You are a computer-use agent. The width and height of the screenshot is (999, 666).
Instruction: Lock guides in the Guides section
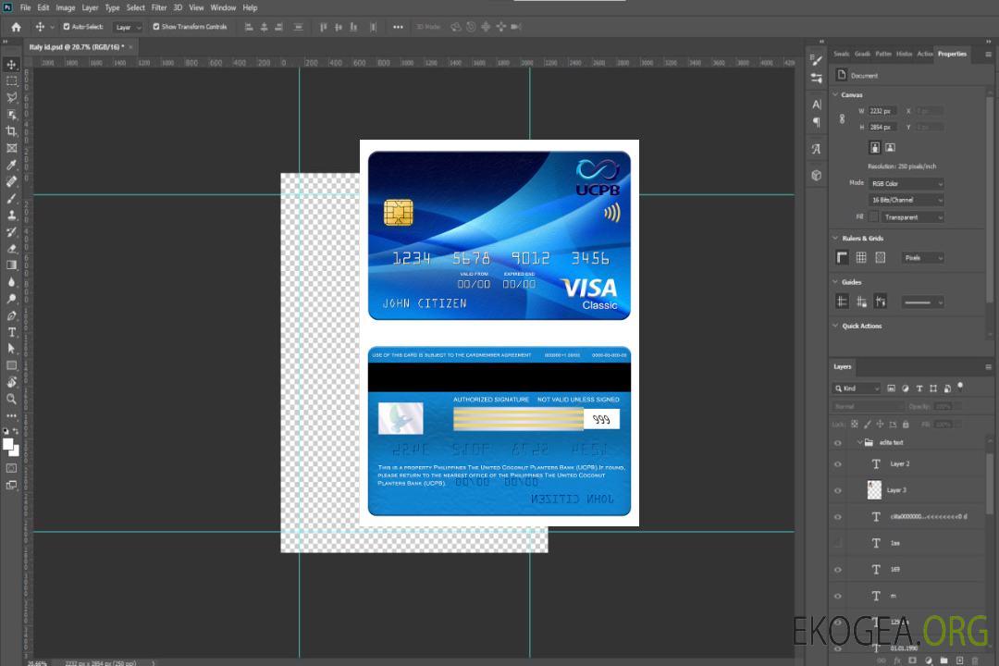point(861,302)
